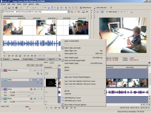
Task: Click the Save icon in main toolbar
Action: 9,8
